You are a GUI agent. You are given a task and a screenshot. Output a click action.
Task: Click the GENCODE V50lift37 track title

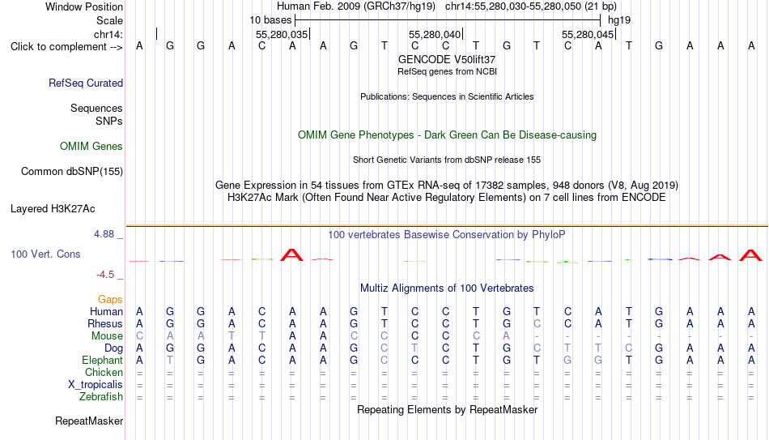(x=447, y=59)
